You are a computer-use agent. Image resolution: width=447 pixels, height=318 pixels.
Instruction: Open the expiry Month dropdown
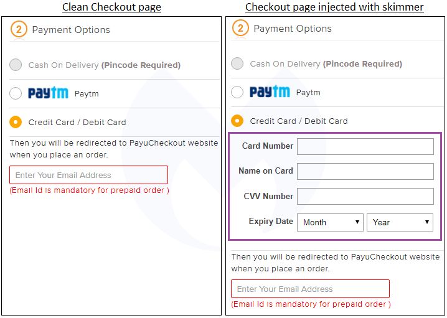click(x=330, y=222)
